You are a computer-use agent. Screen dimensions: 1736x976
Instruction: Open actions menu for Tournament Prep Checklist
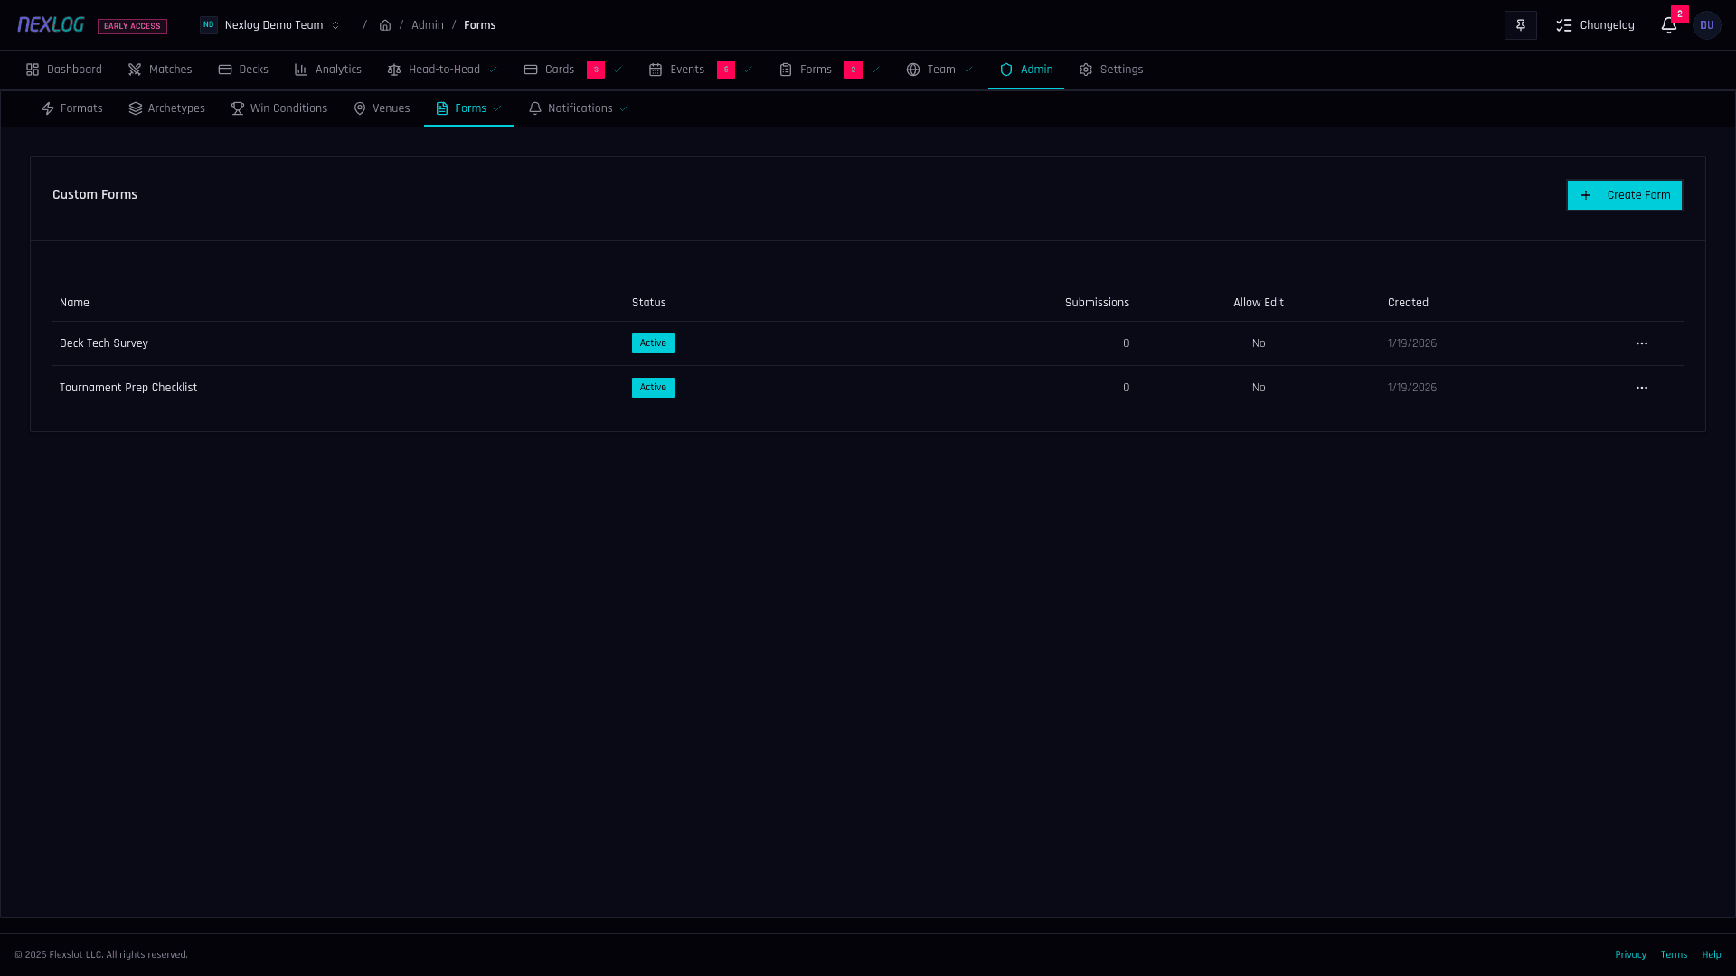[1642, 388]
